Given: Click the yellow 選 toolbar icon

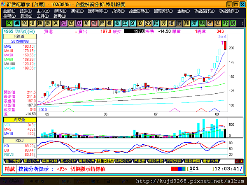Looking at the screenshot, I should coord(55,23).
